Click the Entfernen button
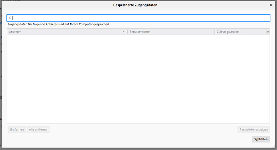Viewport: 277px width, 150px height. click(x=17, y=130)
